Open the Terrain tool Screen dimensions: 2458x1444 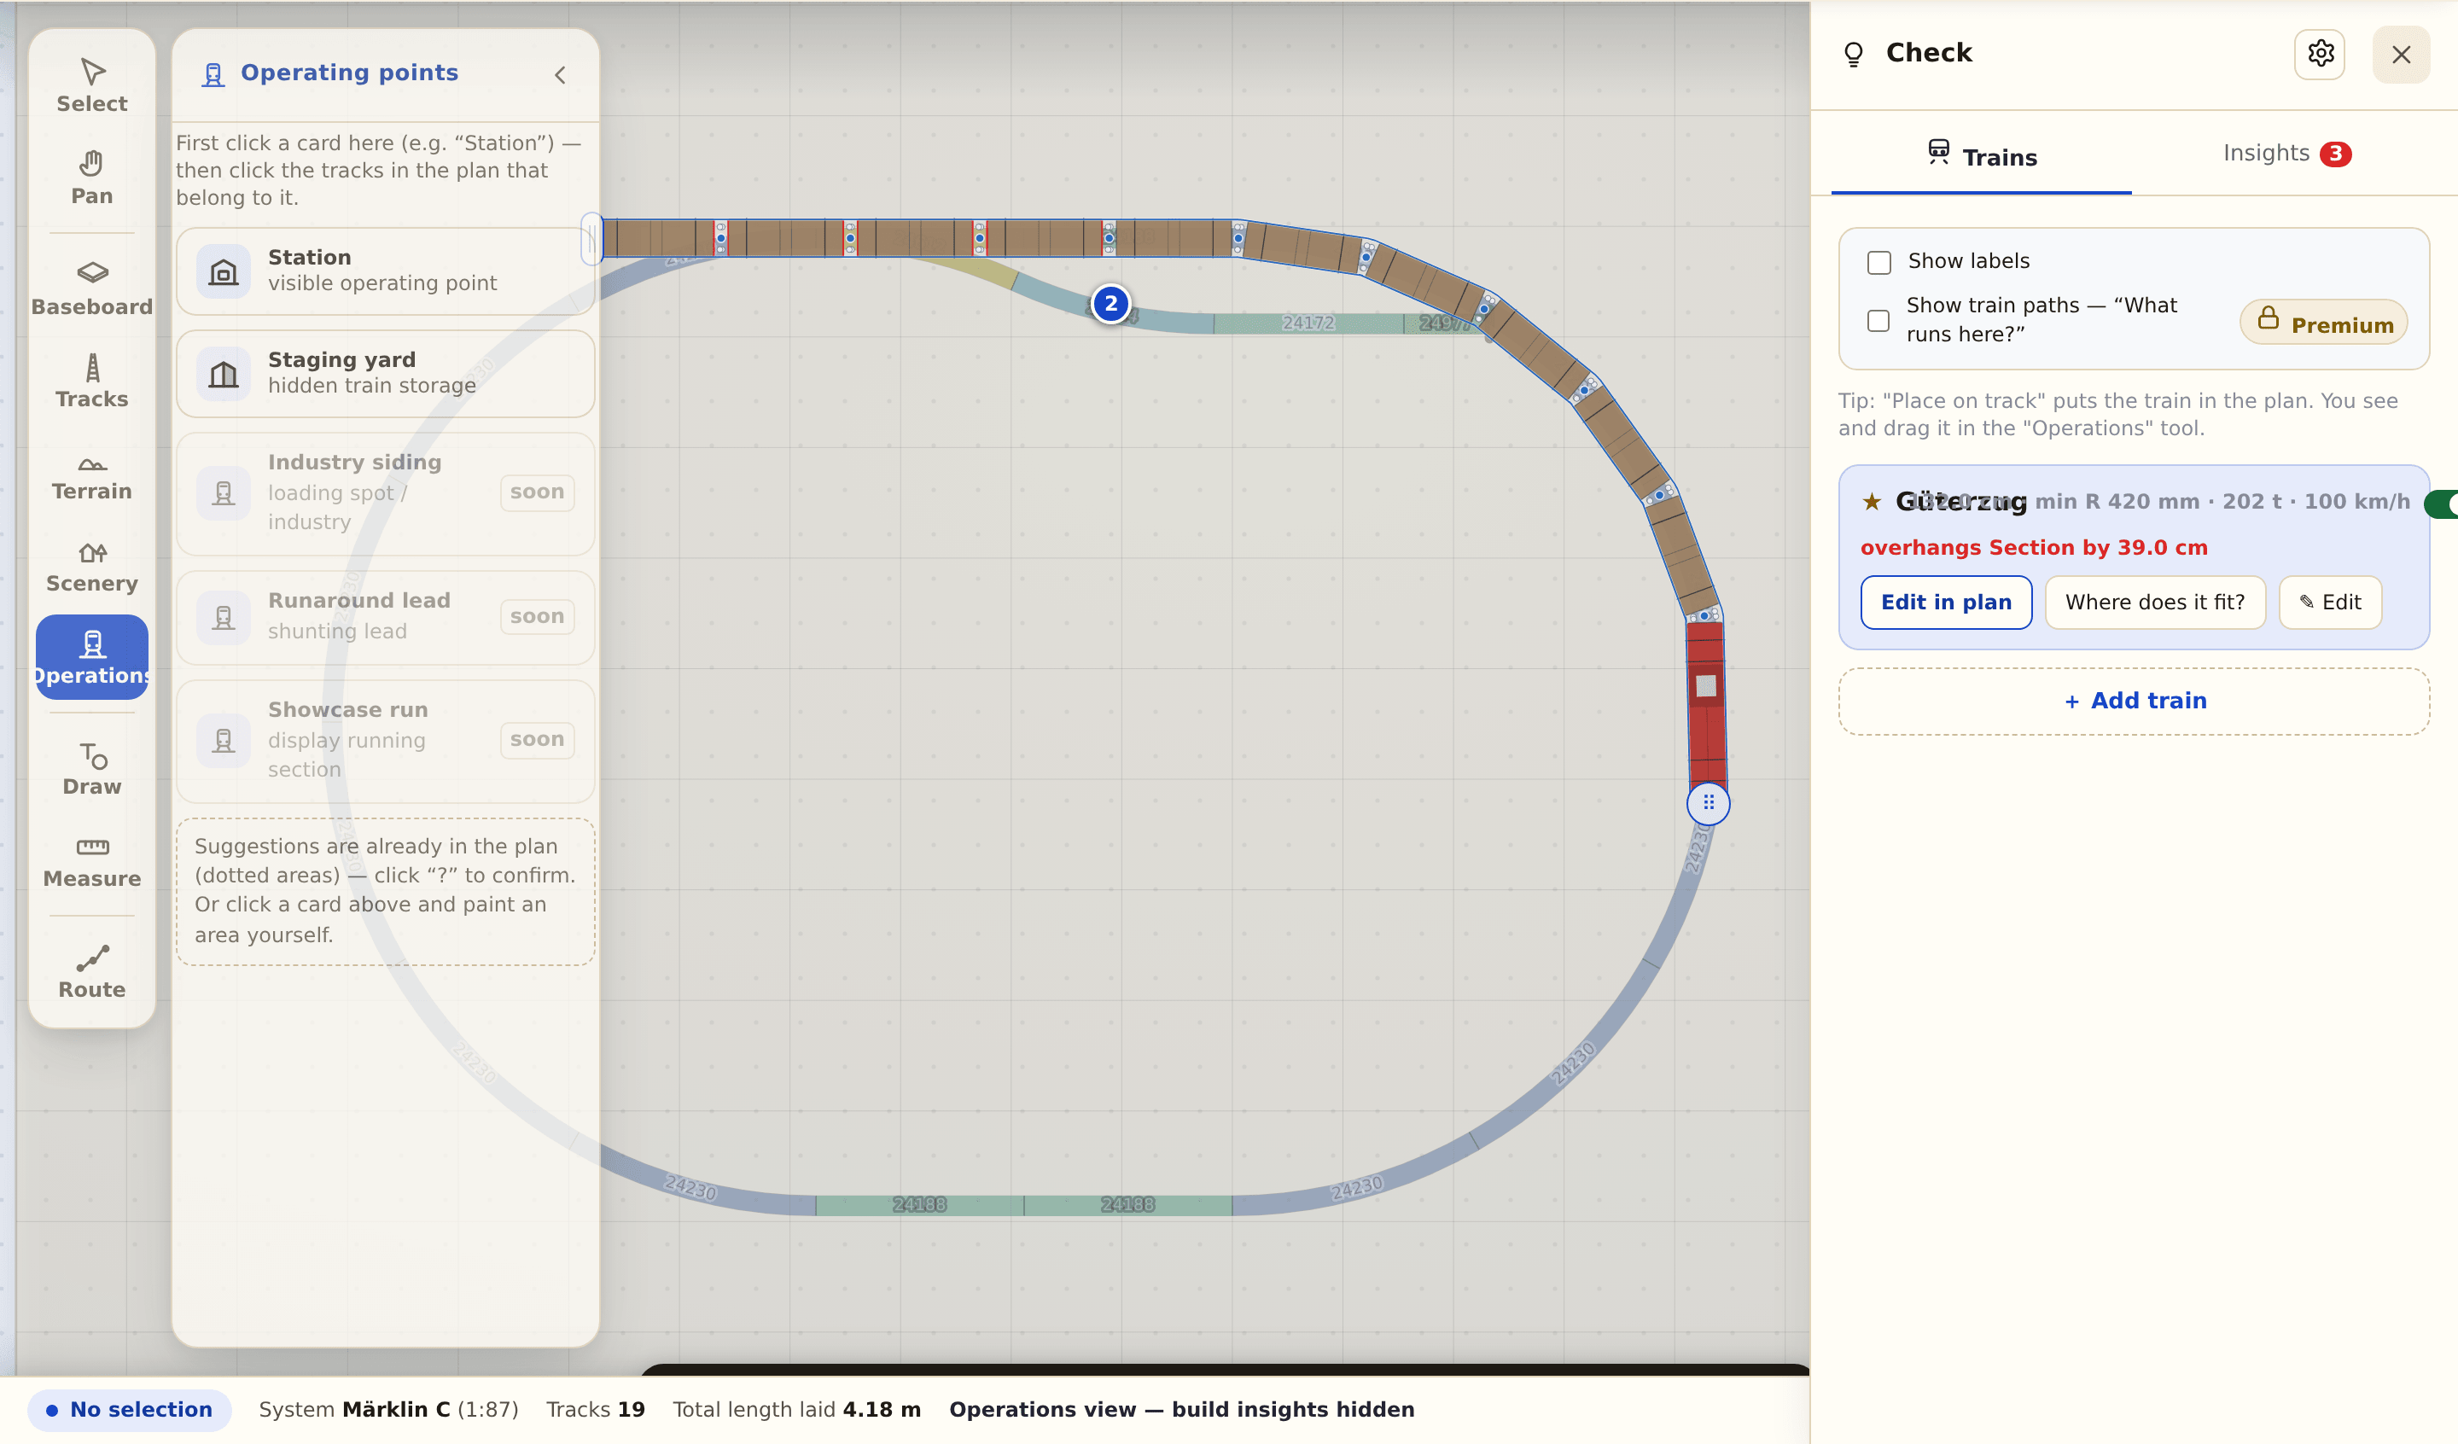[x=91, y=475]
